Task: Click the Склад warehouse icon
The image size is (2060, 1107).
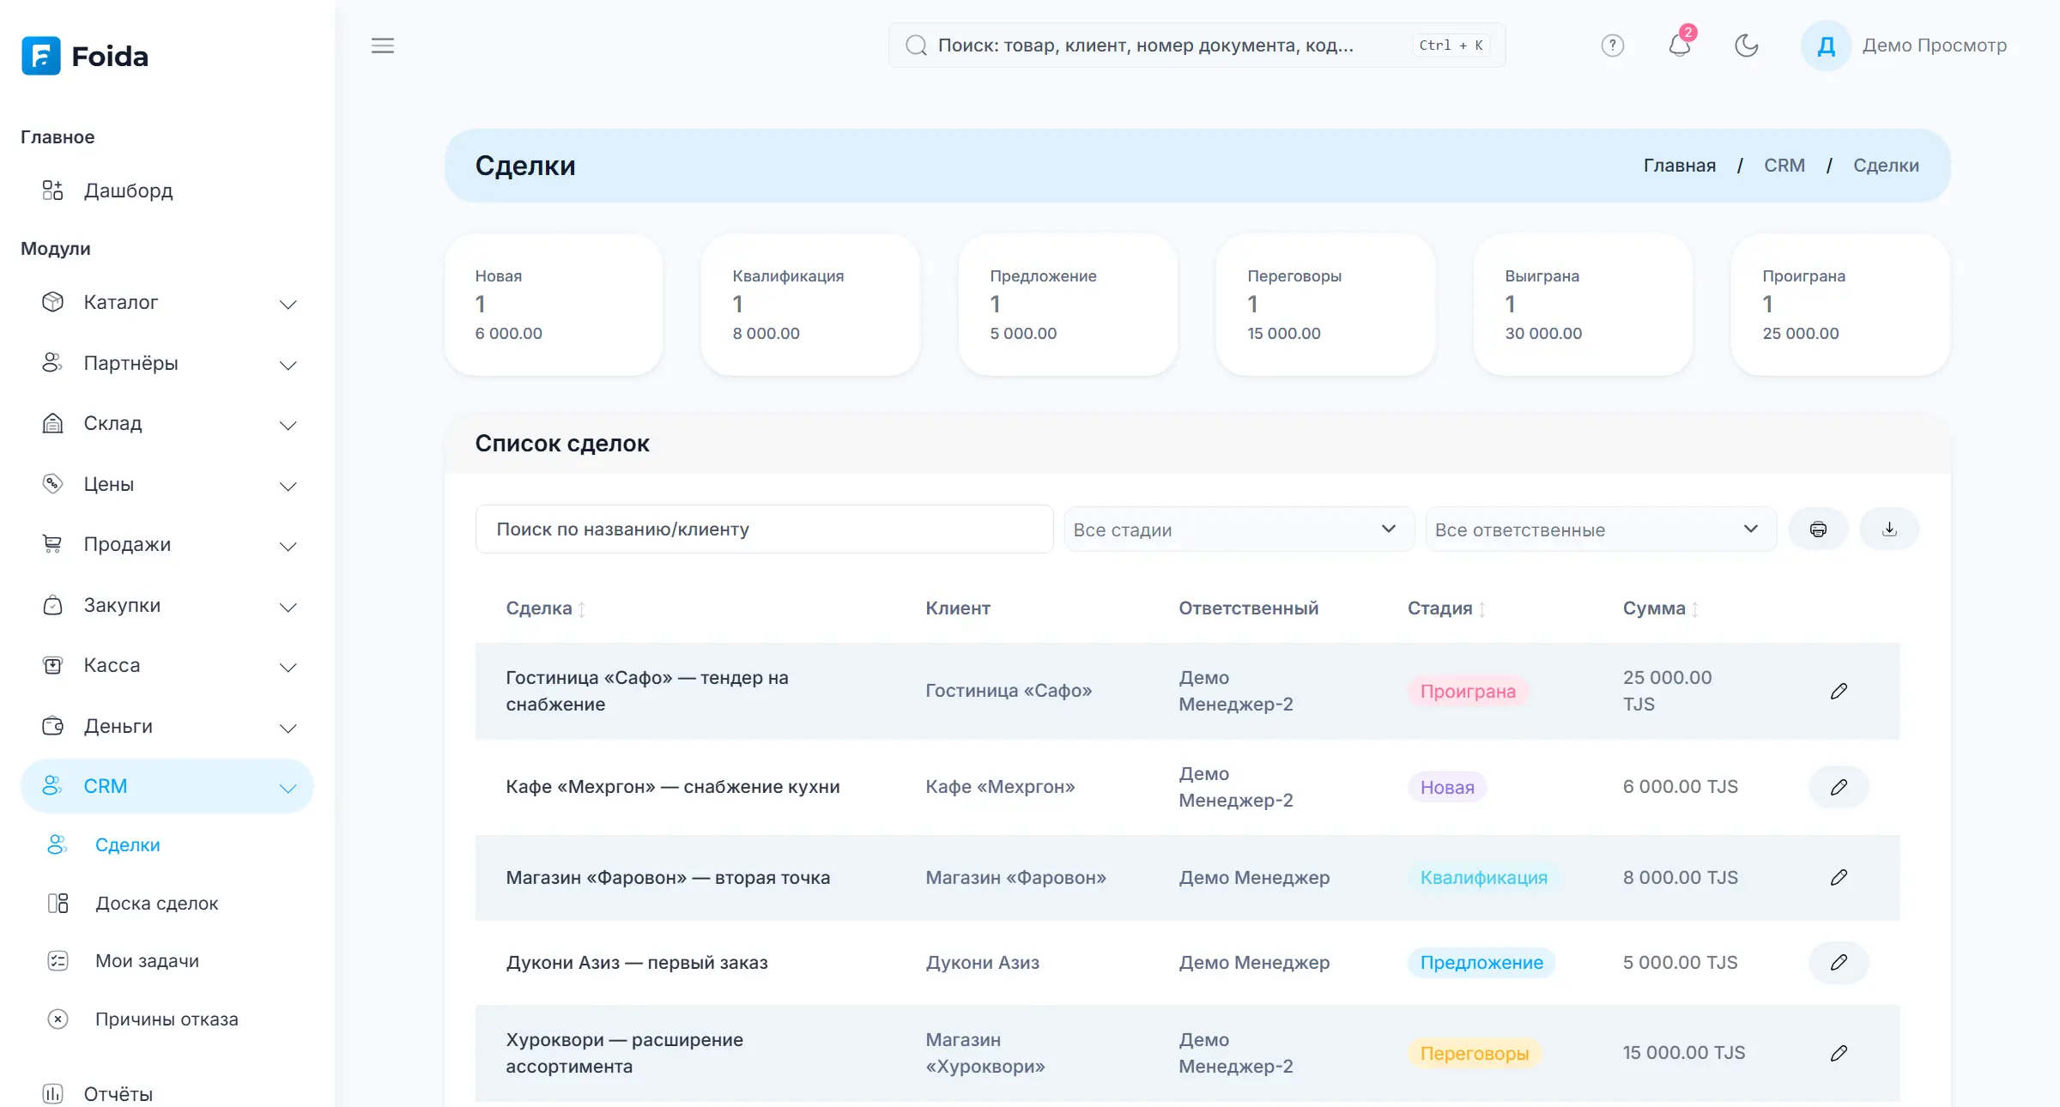Action: coord(52,423)
